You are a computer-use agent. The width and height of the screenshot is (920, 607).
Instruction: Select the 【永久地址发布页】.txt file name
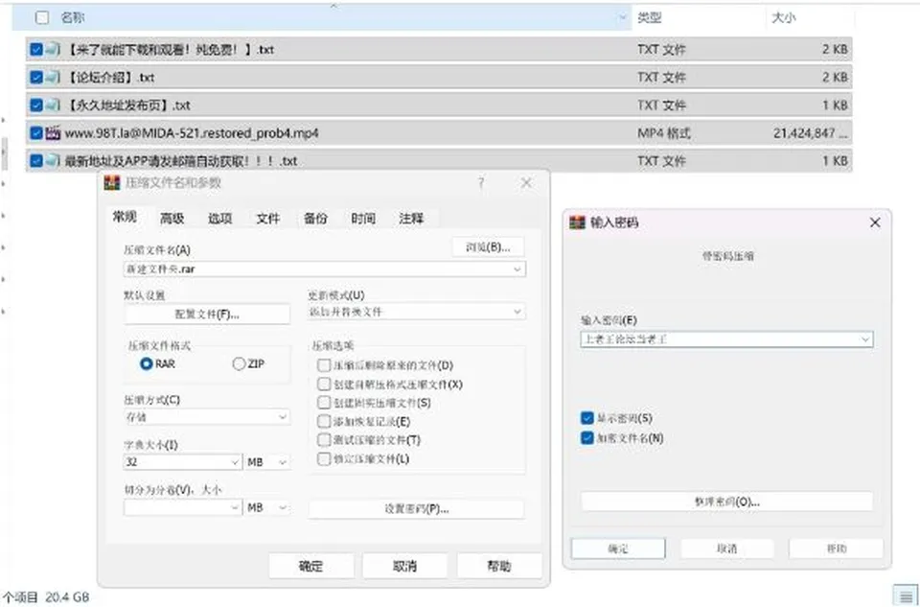[127, 105]
